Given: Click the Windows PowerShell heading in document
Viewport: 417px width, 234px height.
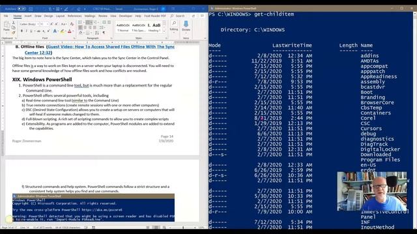Looking at the screenshot, I should (x=42, y=79).
